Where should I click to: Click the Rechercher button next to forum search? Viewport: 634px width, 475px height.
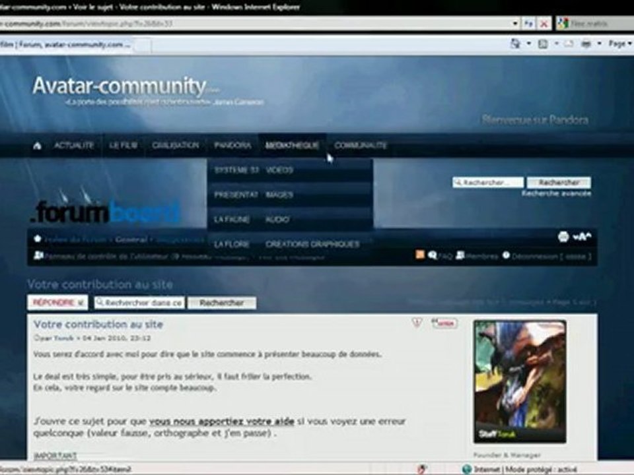(559, 183)
